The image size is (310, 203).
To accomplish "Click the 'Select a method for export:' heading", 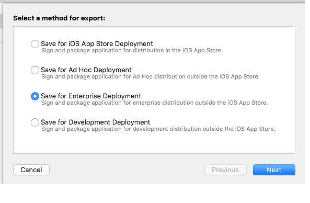I will click(x=59, y=18).
